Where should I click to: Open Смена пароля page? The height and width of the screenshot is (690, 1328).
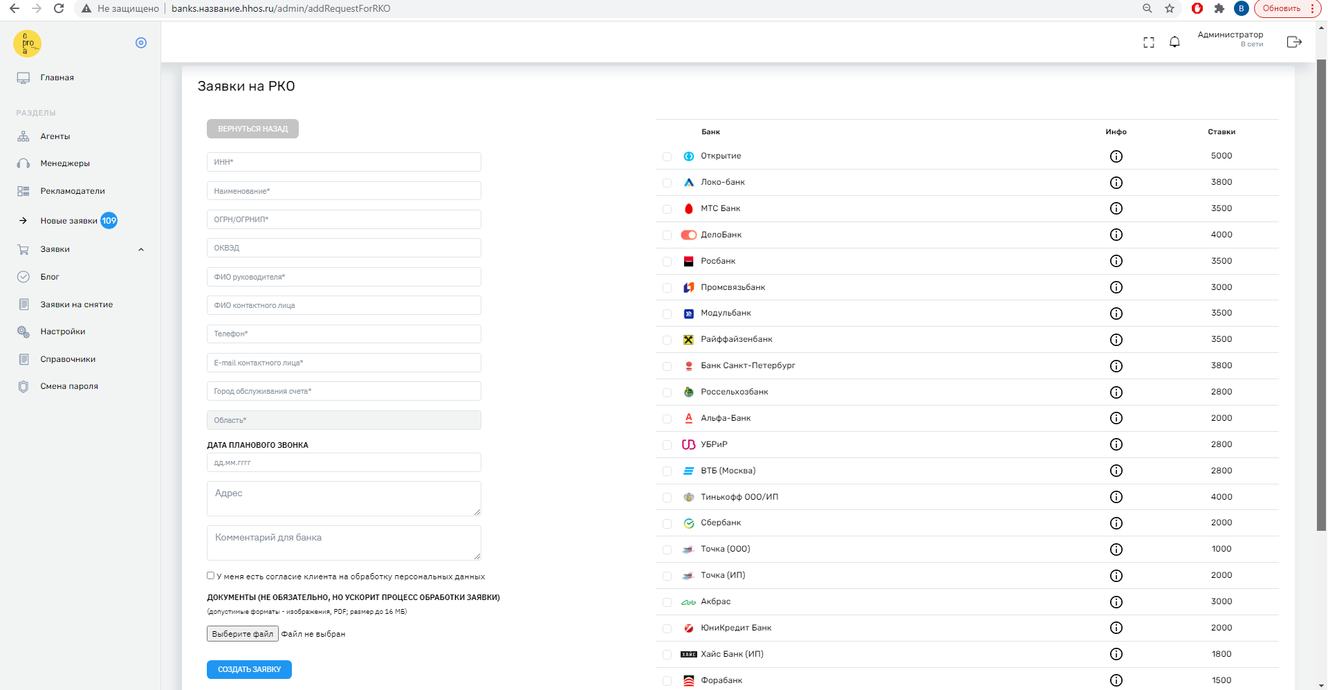click(68, 386)
